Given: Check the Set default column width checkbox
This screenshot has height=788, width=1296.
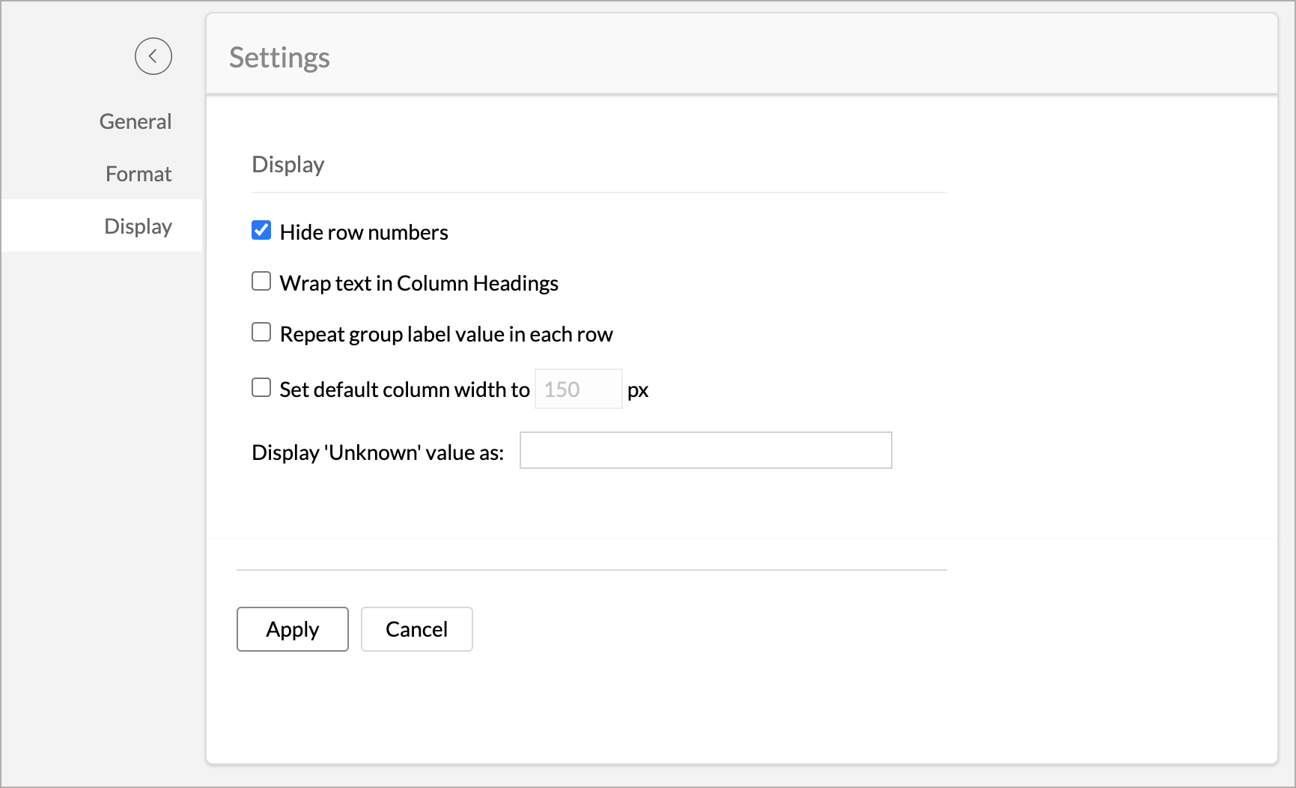Looking at the screenshot, I should point(261,387).
